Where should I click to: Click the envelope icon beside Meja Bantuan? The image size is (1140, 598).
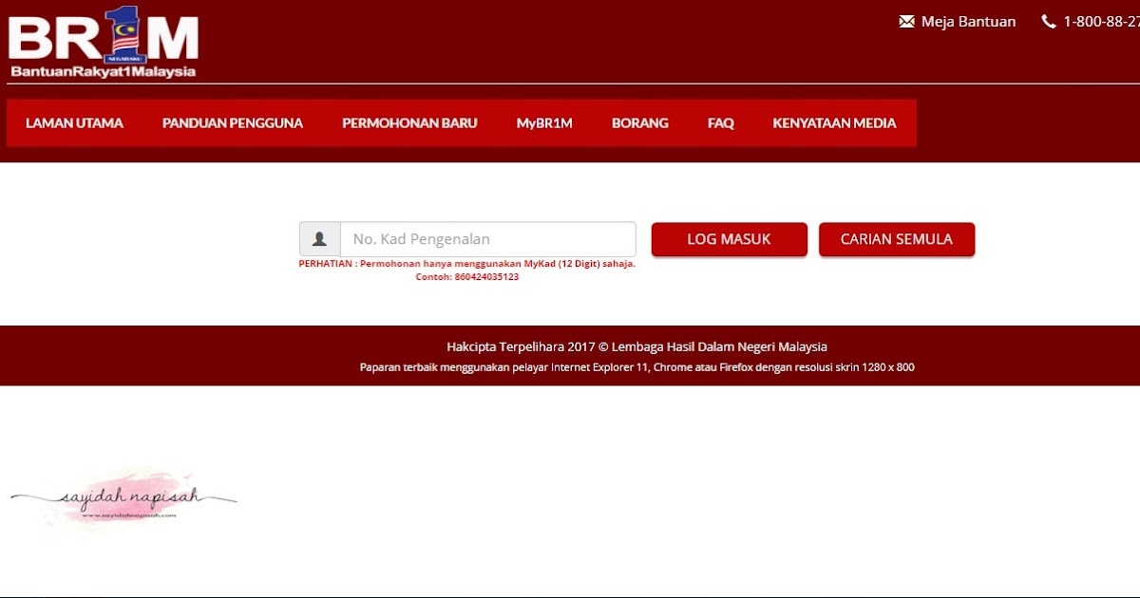(906, 21)
